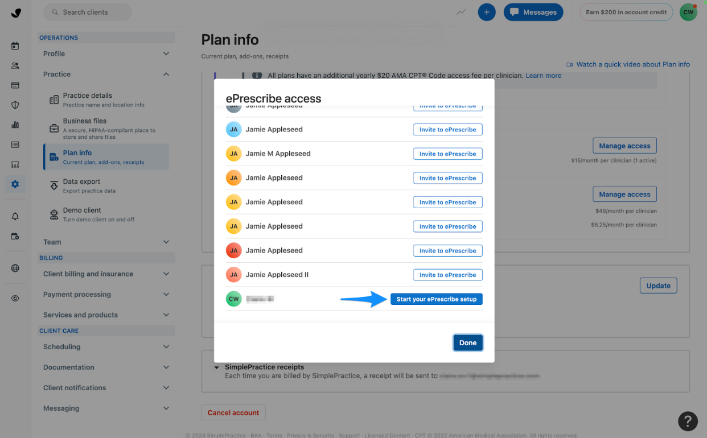
Task: Click the globe icon in the sidebar
Action: 15,267
